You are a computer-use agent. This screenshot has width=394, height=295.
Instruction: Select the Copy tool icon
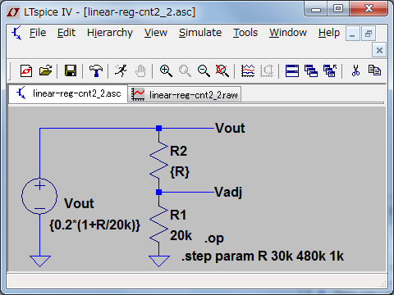pyautogui.click(x=374, y=71)
